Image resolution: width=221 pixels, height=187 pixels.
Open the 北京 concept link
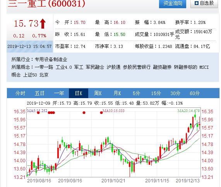coord(44,75)
